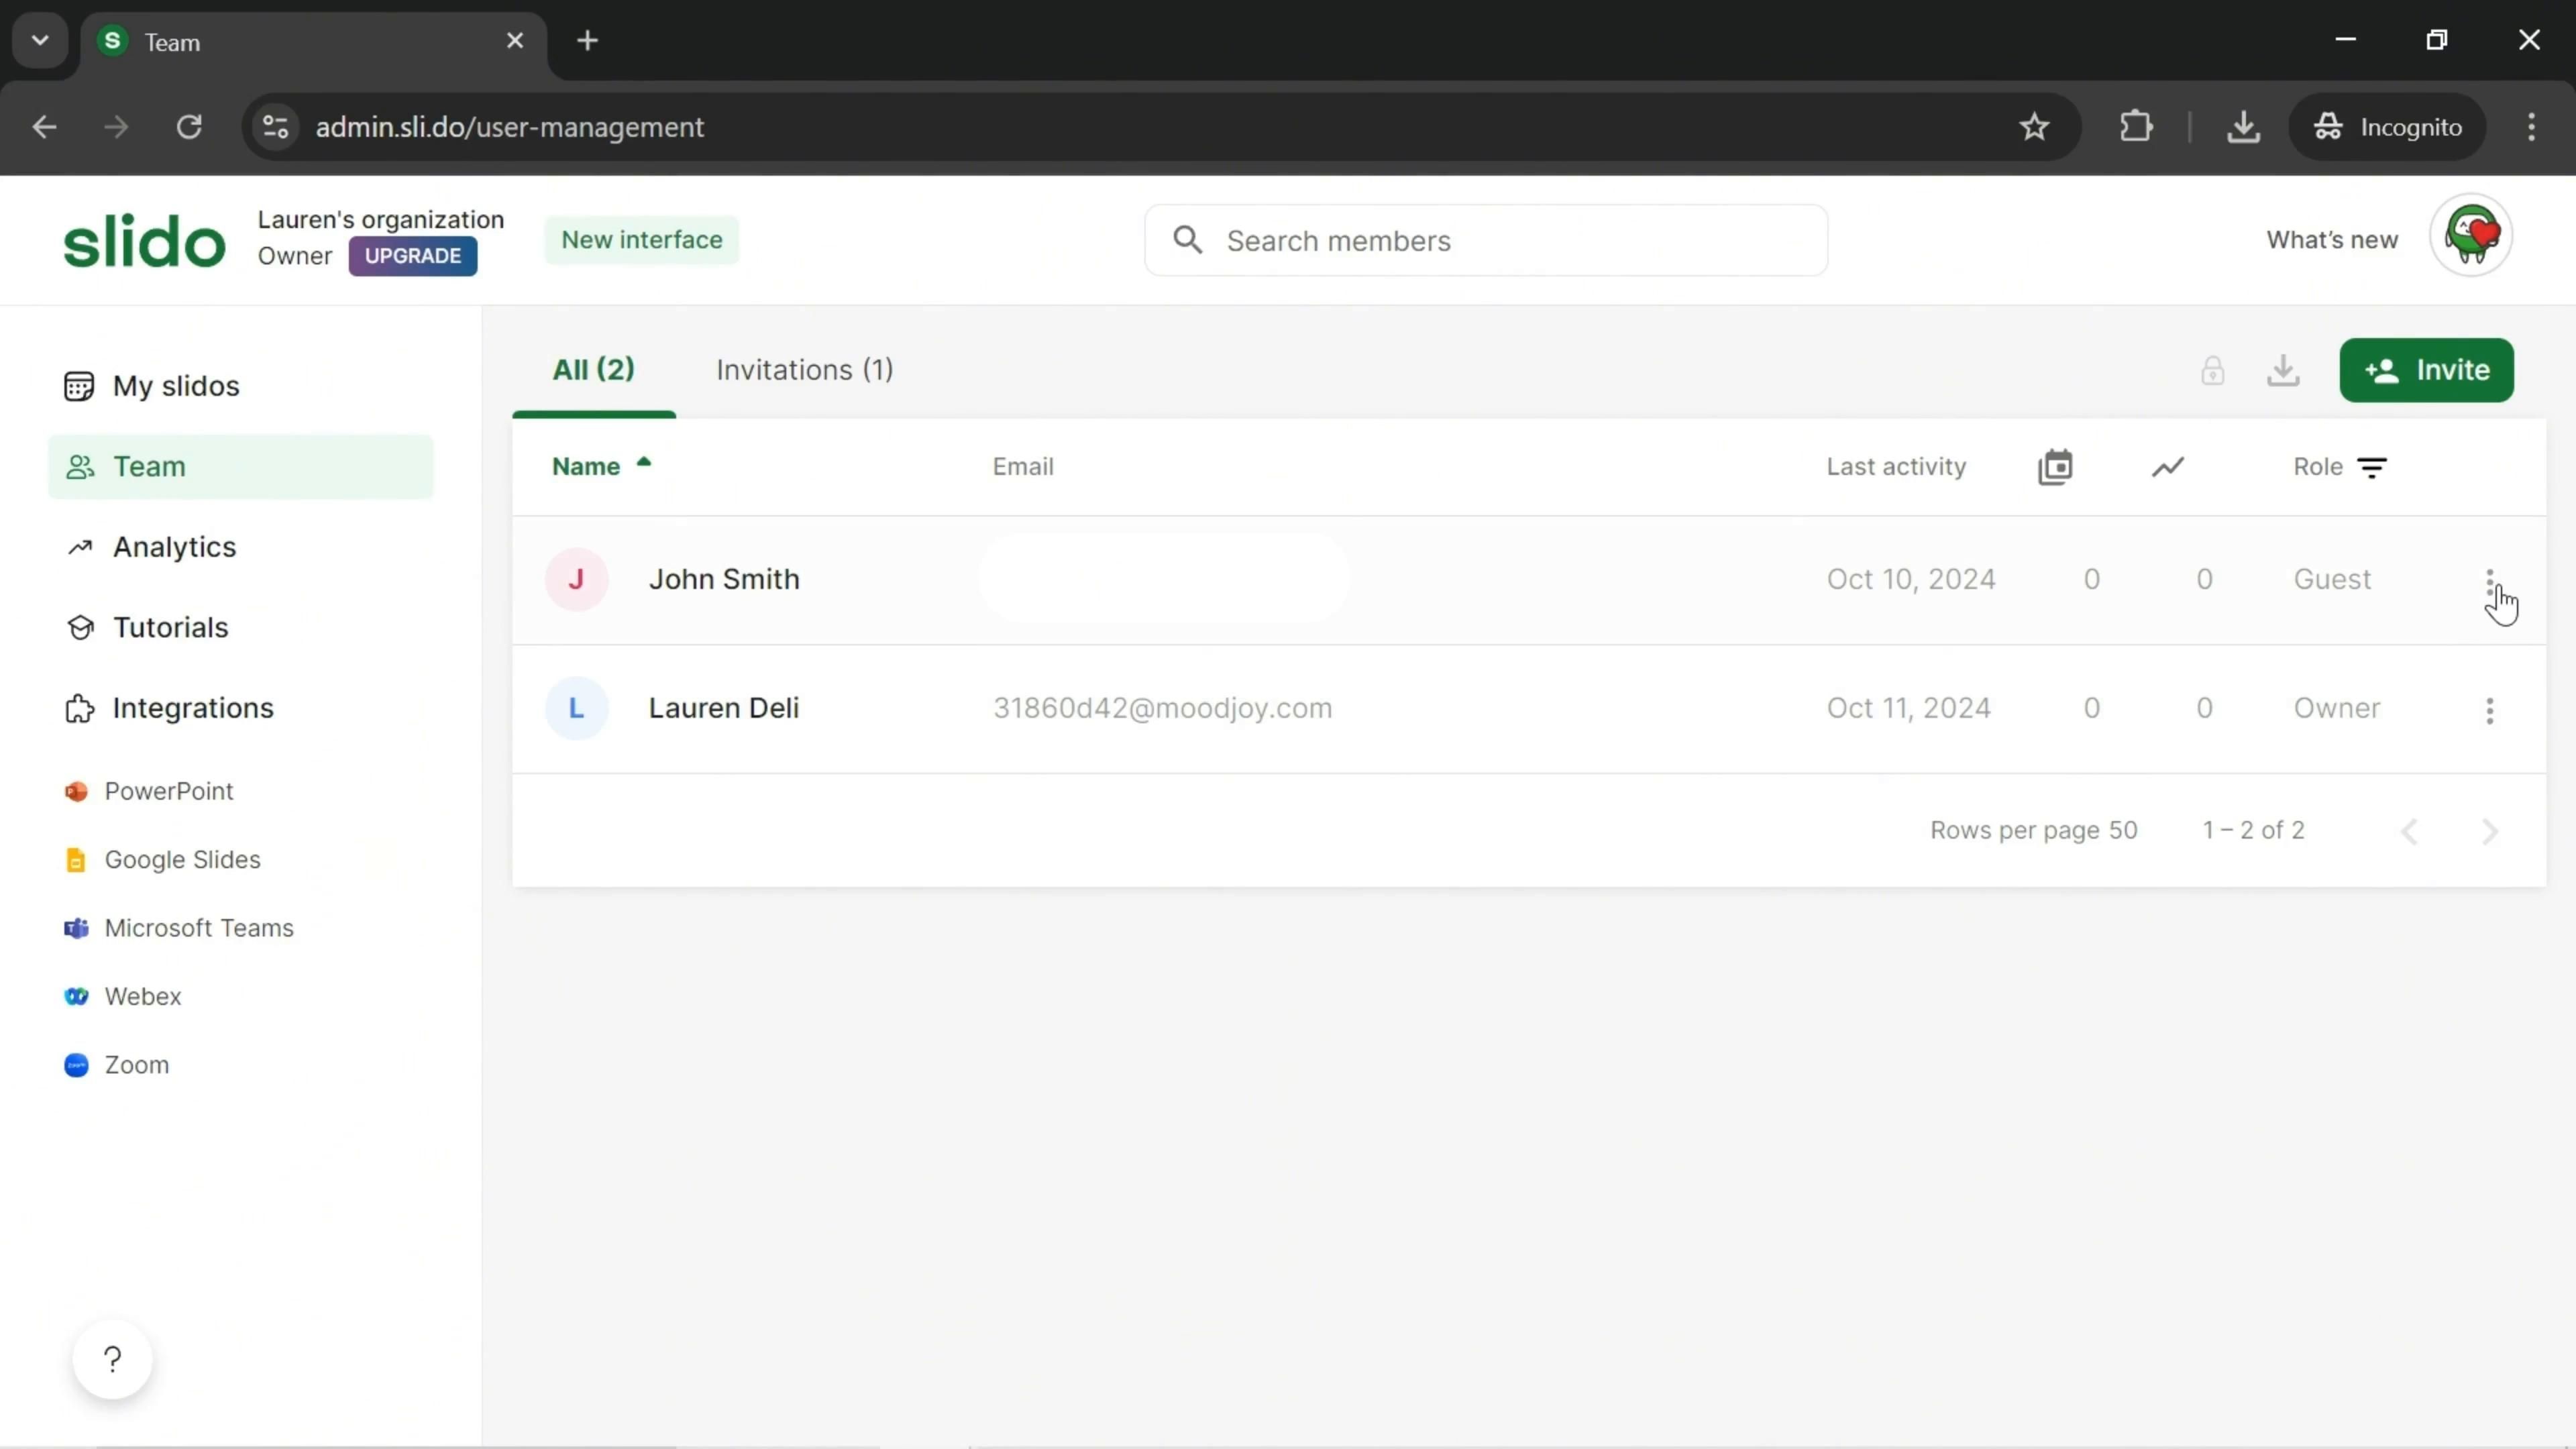The height and width of the screenshot is (1449, 2576).
Task: Click the purple UPGRADE button
Action: pos(412,256)
